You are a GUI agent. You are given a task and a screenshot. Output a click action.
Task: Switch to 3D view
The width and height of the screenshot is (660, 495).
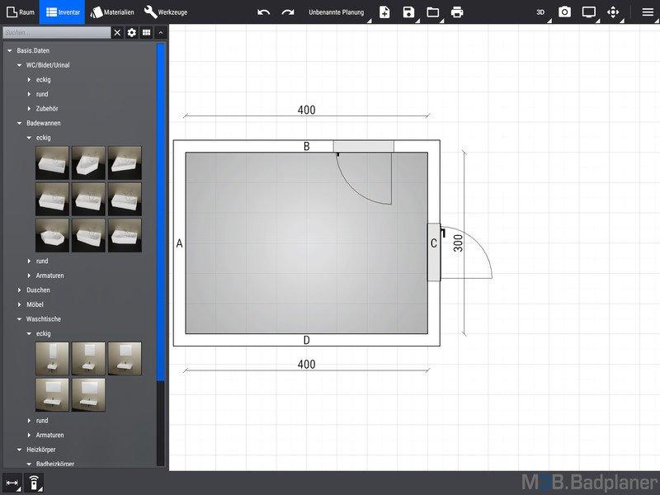[x=540, y=12]
